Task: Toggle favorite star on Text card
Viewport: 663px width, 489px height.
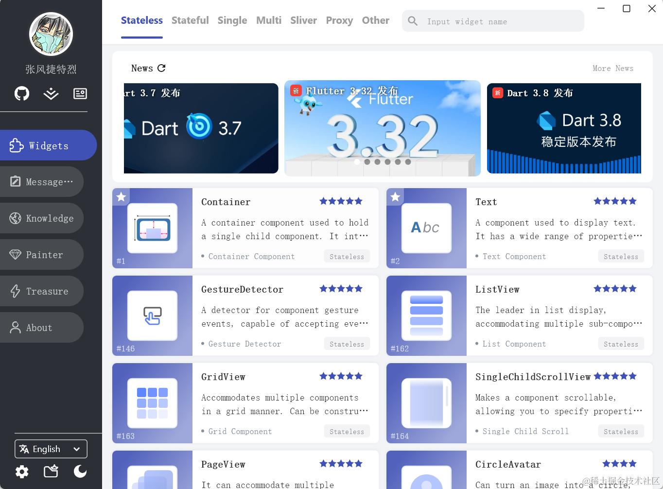Action: pos(395,197)
